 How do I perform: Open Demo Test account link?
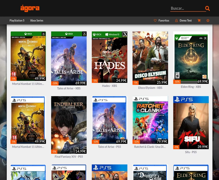(x=186, y=20)
